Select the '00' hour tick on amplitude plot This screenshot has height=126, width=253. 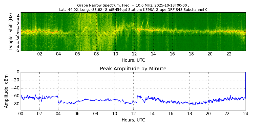(21, 113)
